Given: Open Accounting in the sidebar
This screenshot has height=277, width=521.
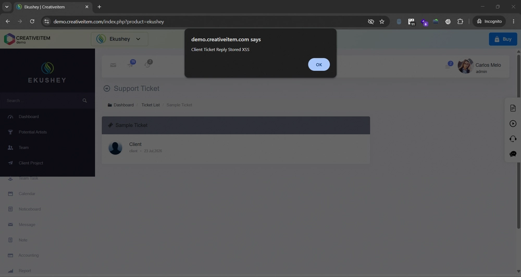Looking at the screenshot, I should [28, 255].
